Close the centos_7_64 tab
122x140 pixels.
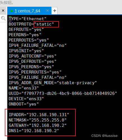47,11
